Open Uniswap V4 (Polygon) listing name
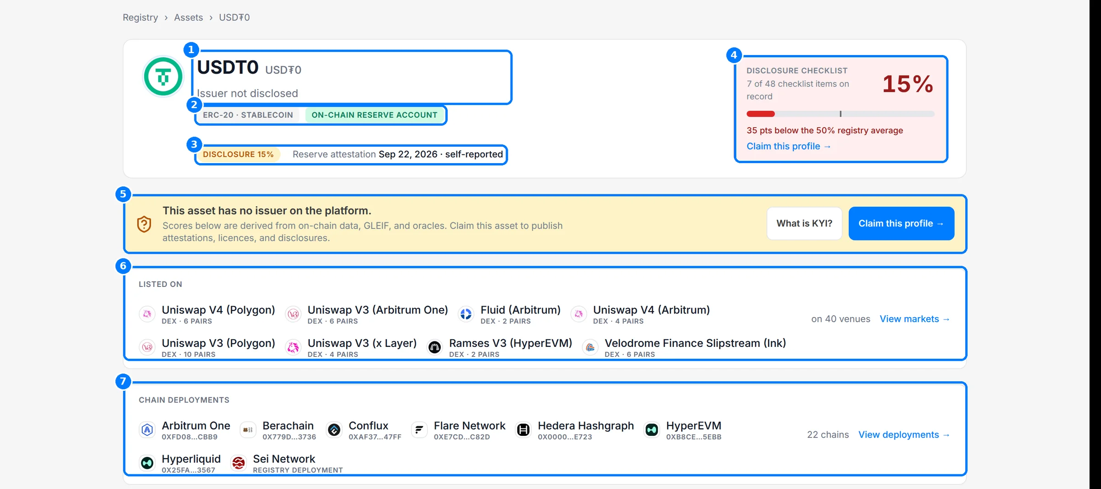Image resolution: width=1101 pixels, height=489 pixels. point(218,310)
